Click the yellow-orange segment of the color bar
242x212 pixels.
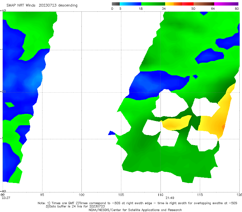(174, 4)
